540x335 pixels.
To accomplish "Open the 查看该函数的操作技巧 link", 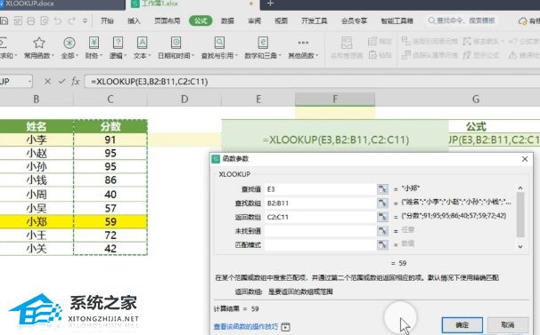I will click(246, 326).
